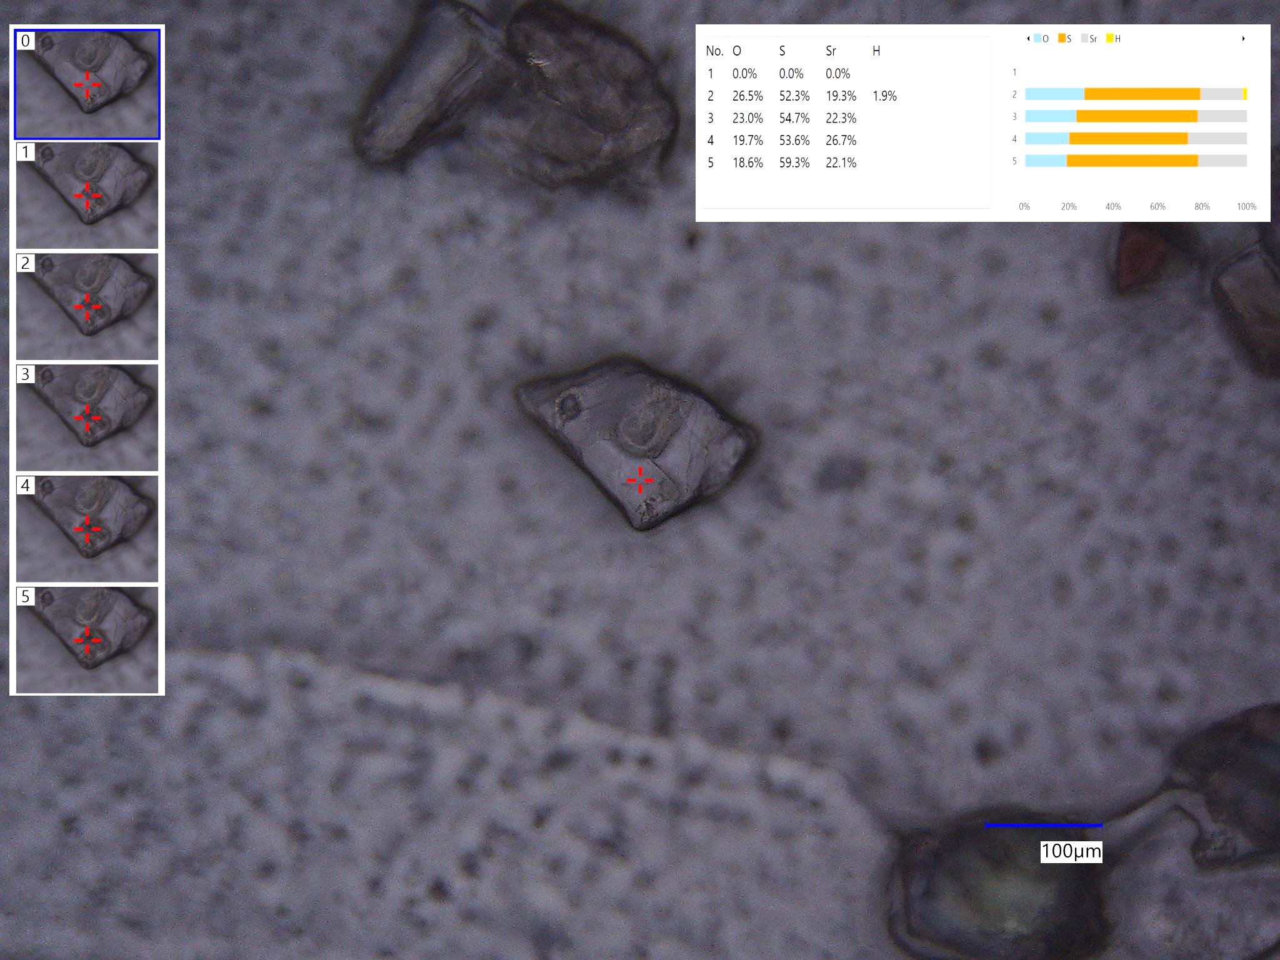
Task: Click the red crosshair marker on the particle
Action: pyautogui.click(x=640, y=480)
